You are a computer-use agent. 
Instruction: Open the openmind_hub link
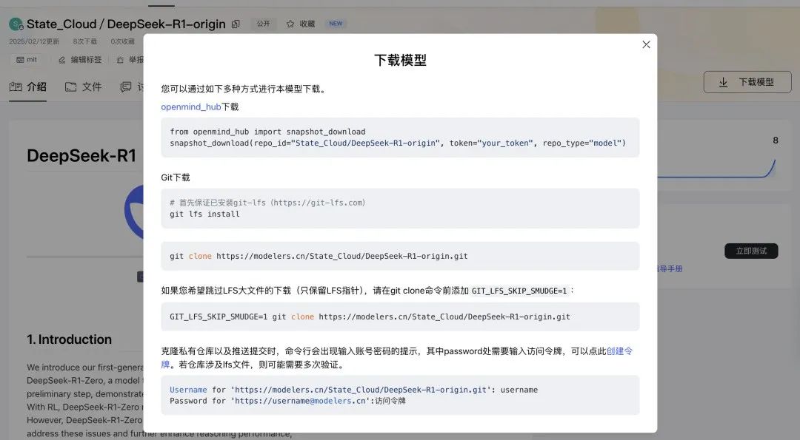[191, 107]
